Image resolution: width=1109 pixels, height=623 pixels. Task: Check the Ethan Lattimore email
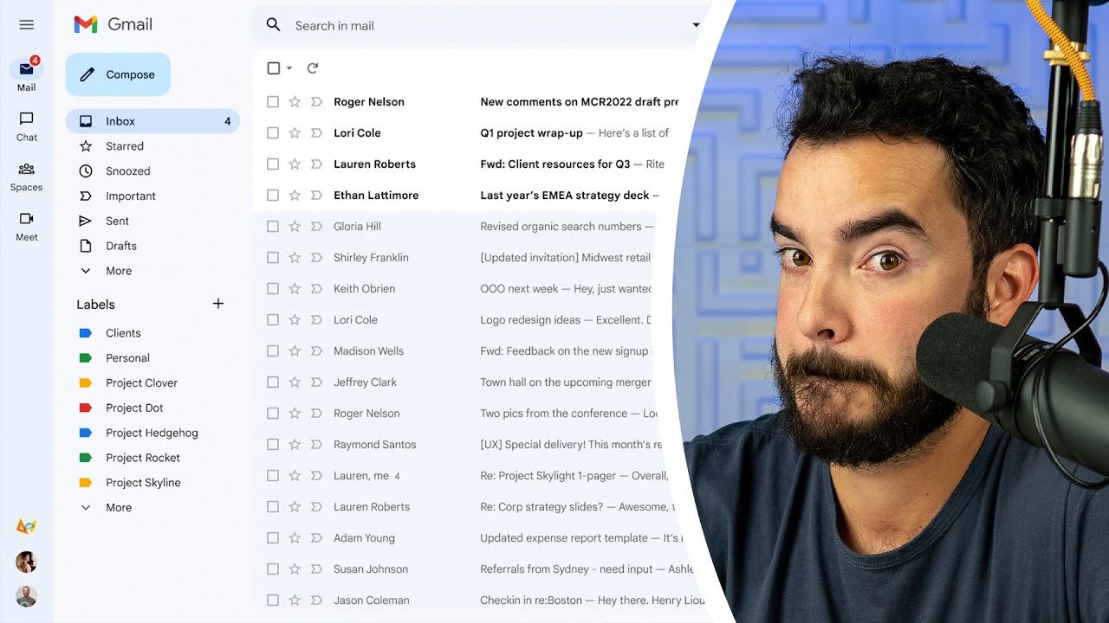273,196
